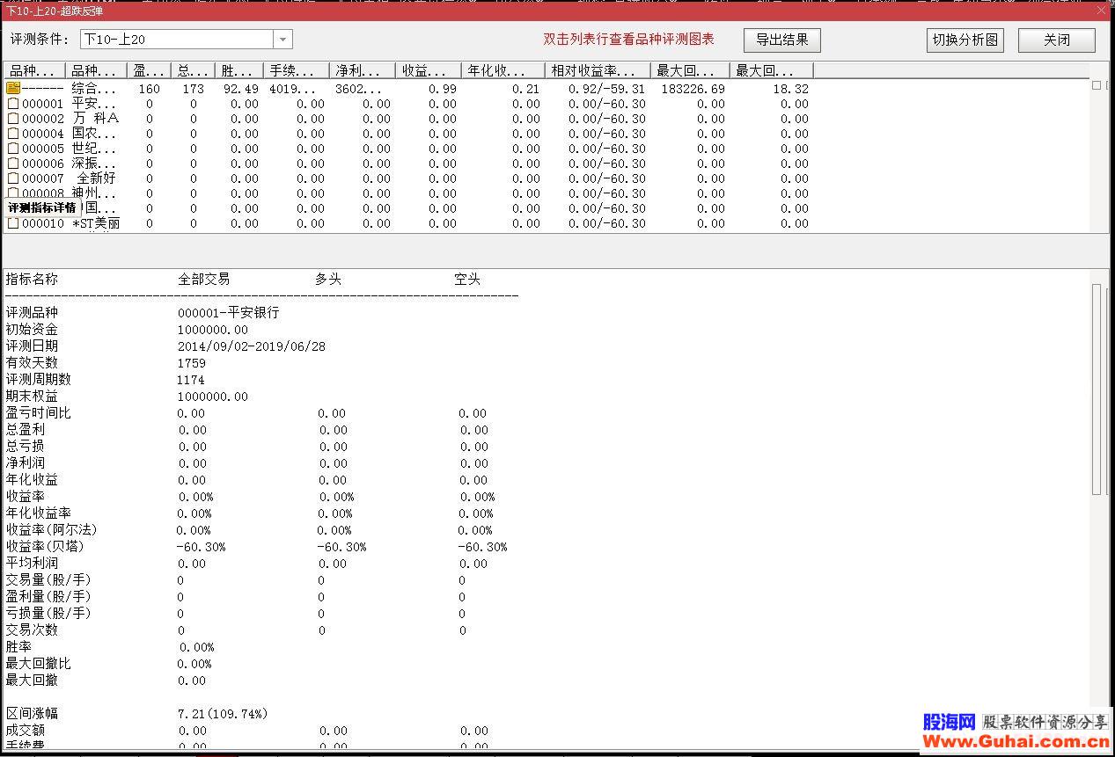Select the 000004 国农 row
Screen dimensions: 1115x757
(x=407, y=134)
